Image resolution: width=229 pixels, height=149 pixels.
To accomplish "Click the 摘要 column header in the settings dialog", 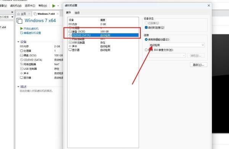I will coord(103,20).
